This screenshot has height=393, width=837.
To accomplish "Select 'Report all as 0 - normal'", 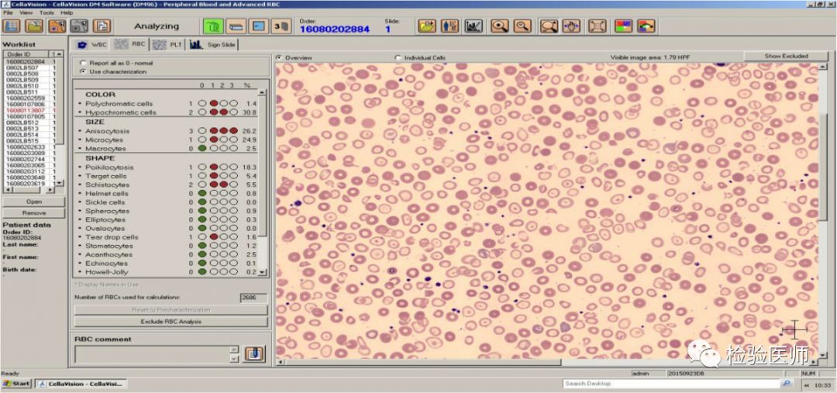I will tap(83, 62).
